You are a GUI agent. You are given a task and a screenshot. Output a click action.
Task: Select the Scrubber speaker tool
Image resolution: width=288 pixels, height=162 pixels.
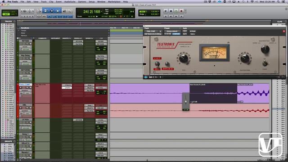click(x=64, y=11)
